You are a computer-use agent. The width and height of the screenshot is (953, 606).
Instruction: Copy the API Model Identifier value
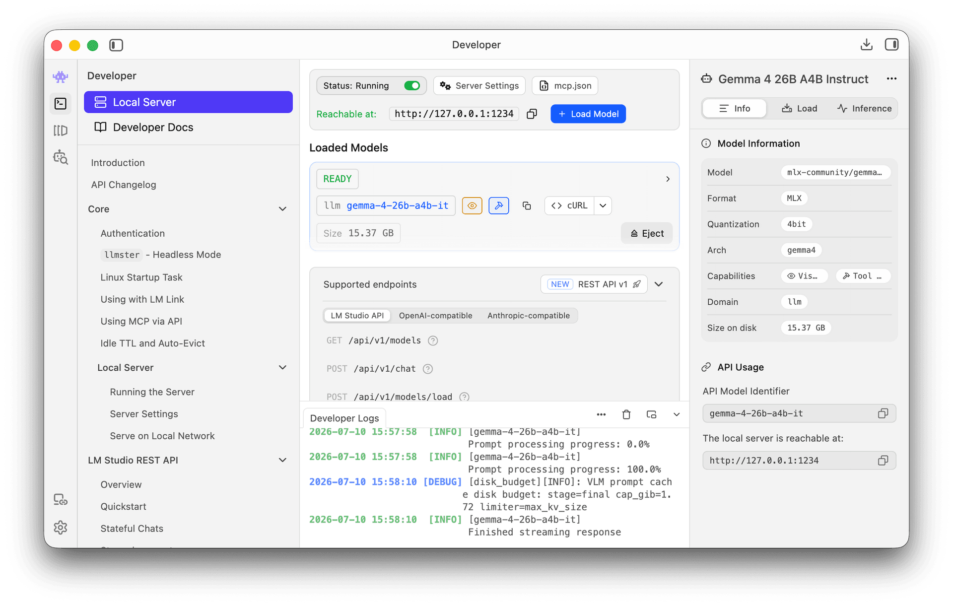click(x=883, y=413)
